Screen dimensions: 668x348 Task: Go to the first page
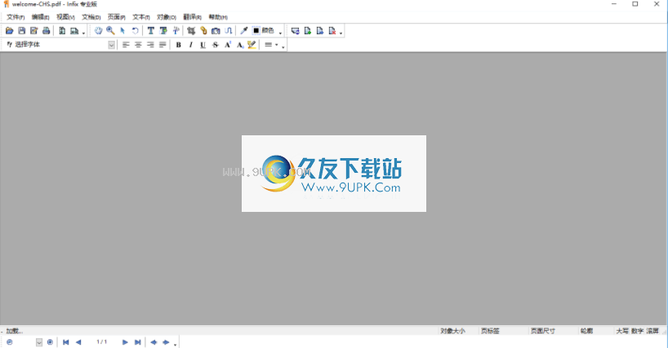point(65,342)
